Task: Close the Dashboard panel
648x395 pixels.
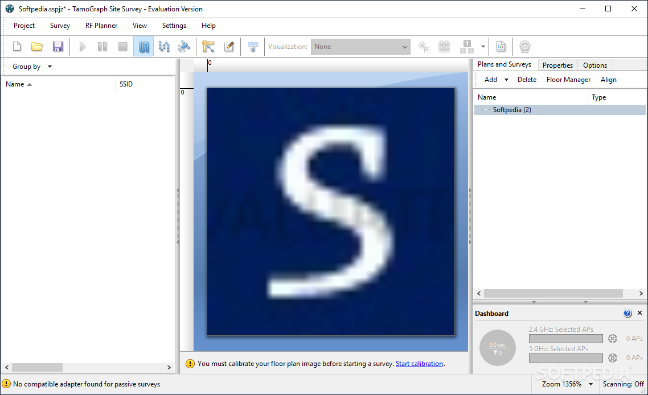Action: [x=639, y=313]
